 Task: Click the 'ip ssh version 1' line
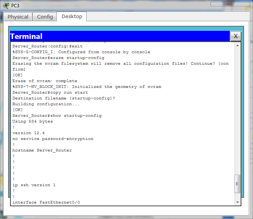(x=34, y=185)
